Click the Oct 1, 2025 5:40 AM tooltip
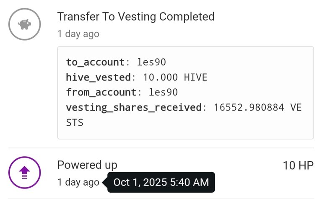The height and width of the screenshot is (199, 322). [x=161, y=182]
